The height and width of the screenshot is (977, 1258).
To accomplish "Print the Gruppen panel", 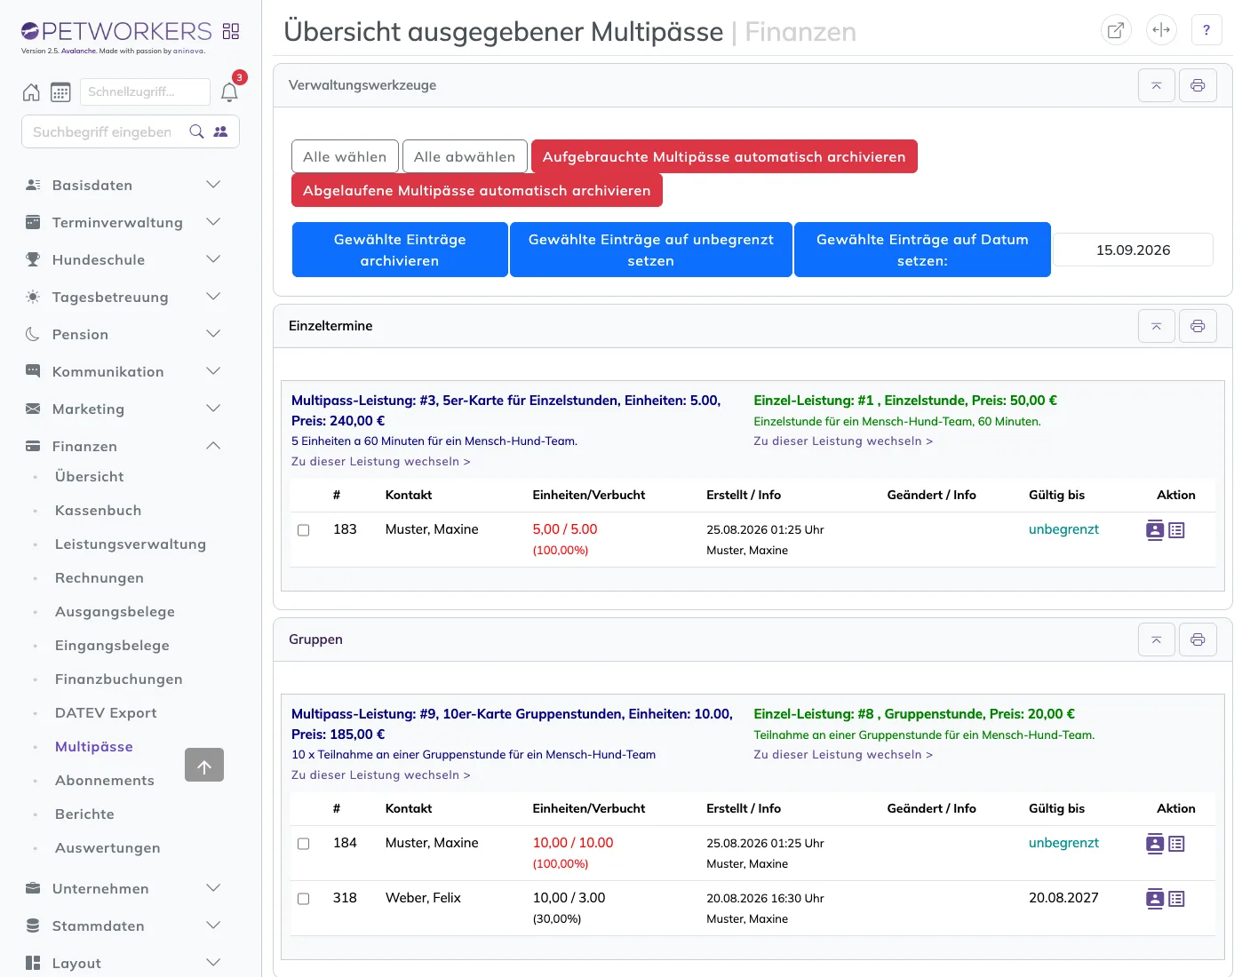I will coord(1198,639).
